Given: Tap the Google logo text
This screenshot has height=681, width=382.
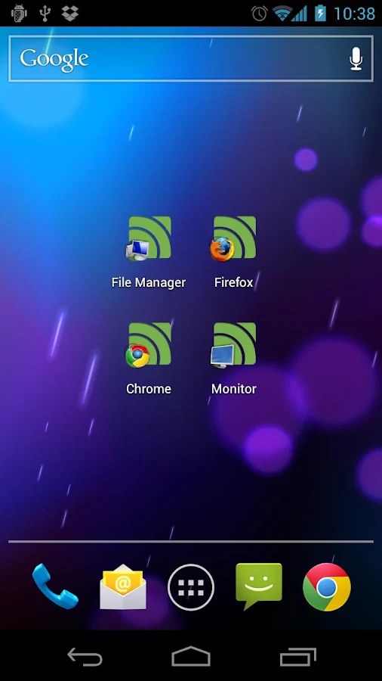Looking at the screenshot, I should (x=54, y=60).
